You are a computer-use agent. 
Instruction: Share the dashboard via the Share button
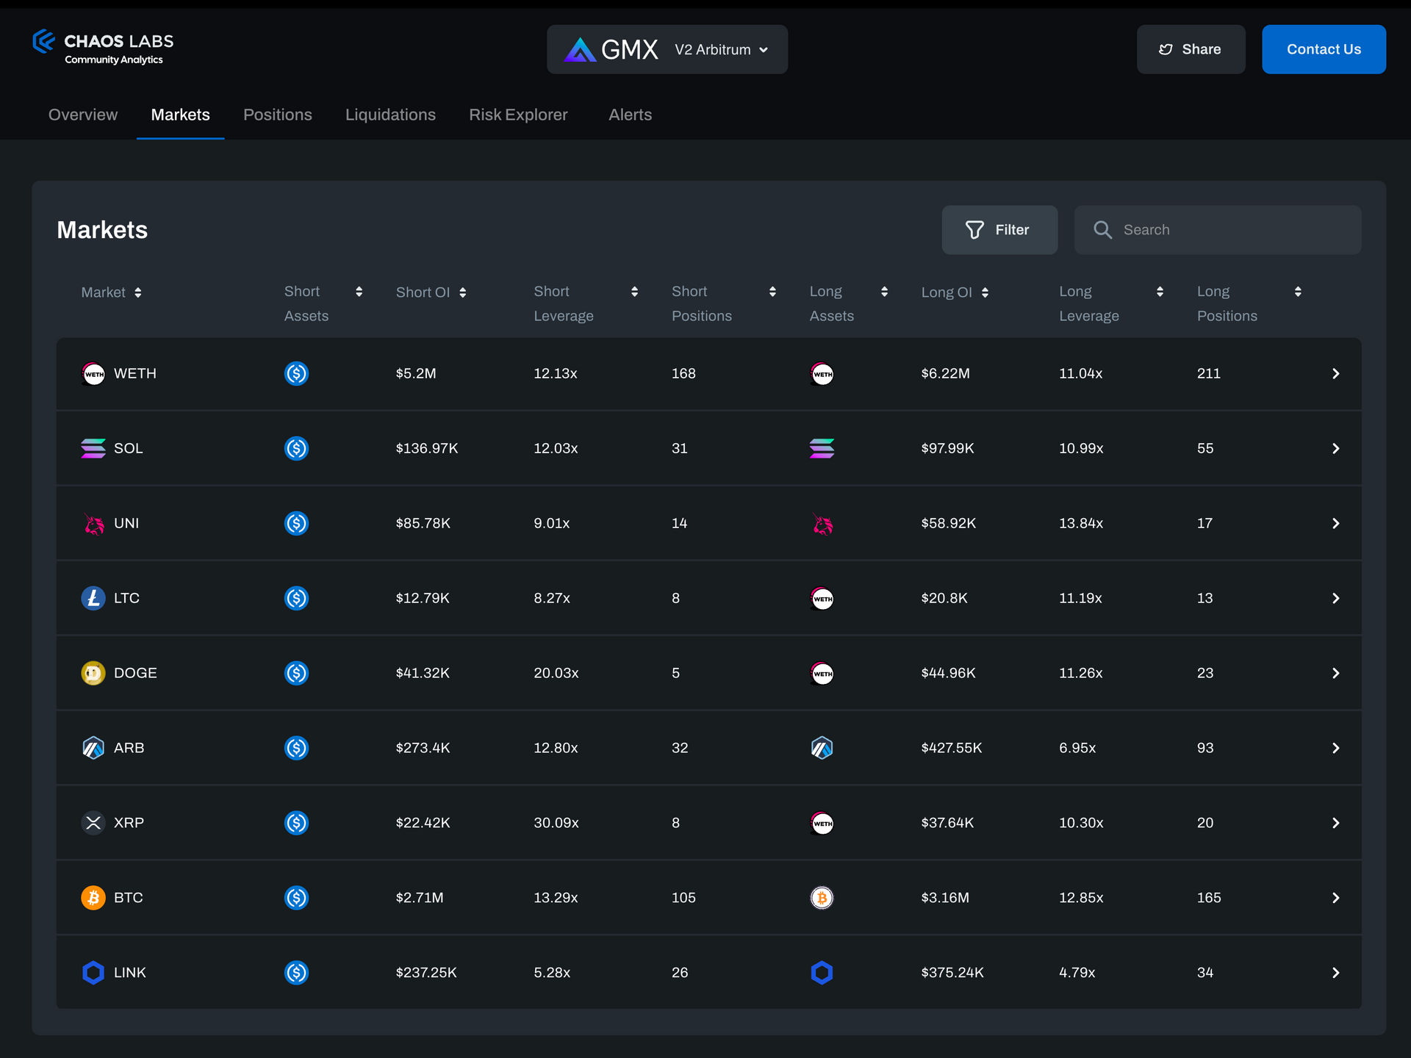[x=1191, y=49]
